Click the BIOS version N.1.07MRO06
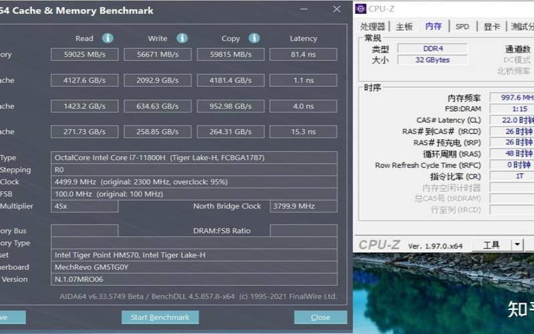Screen dimensions: 534x334 pos(194,279)
